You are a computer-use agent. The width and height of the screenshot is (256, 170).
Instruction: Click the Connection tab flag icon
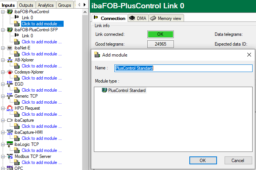(96, 17)
